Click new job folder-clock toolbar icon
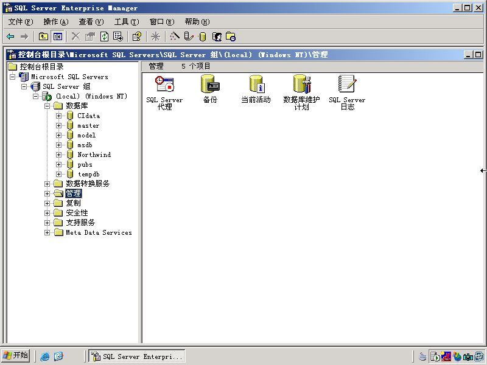487x365 pixels. pos(231,36)
